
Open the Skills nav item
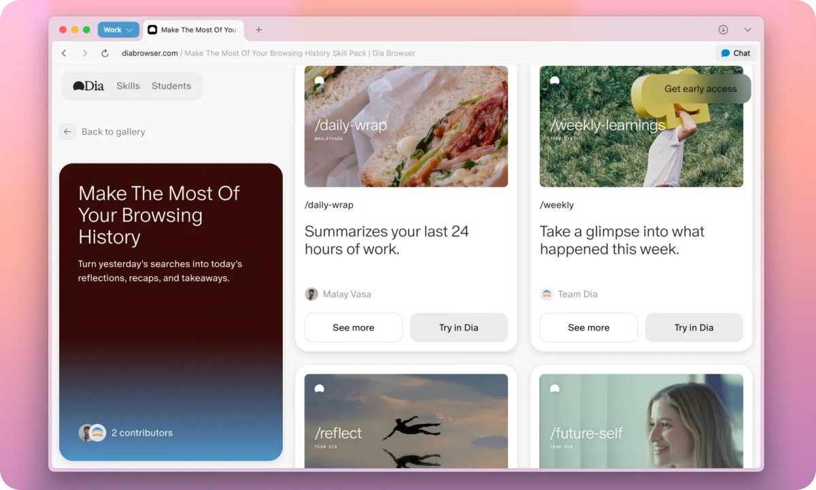[128, 86]
